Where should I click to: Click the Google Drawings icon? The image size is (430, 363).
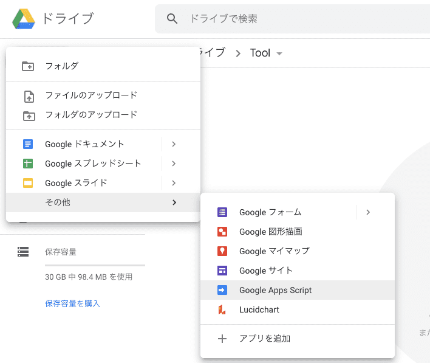point(222,232)
